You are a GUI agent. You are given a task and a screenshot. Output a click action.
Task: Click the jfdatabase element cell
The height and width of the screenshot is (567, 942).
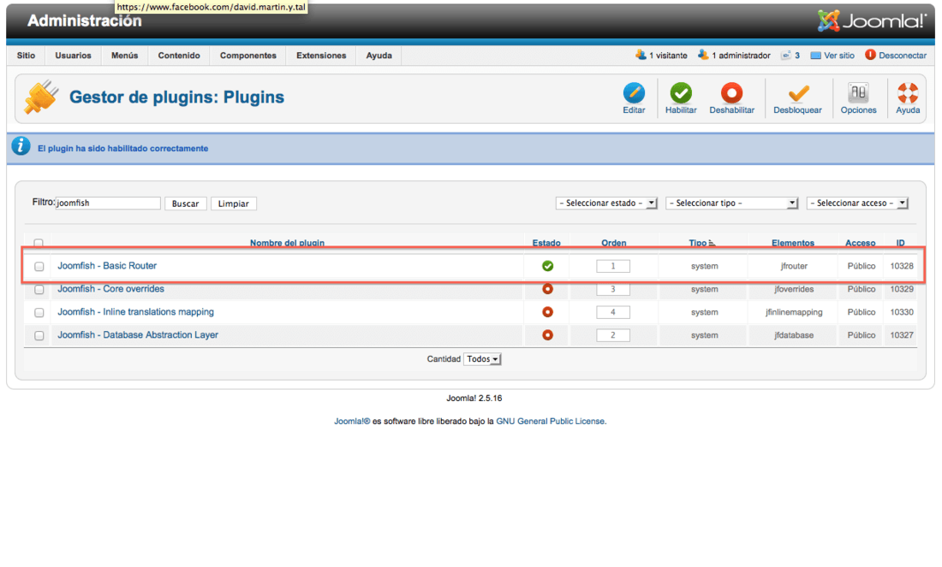[794, 335]
